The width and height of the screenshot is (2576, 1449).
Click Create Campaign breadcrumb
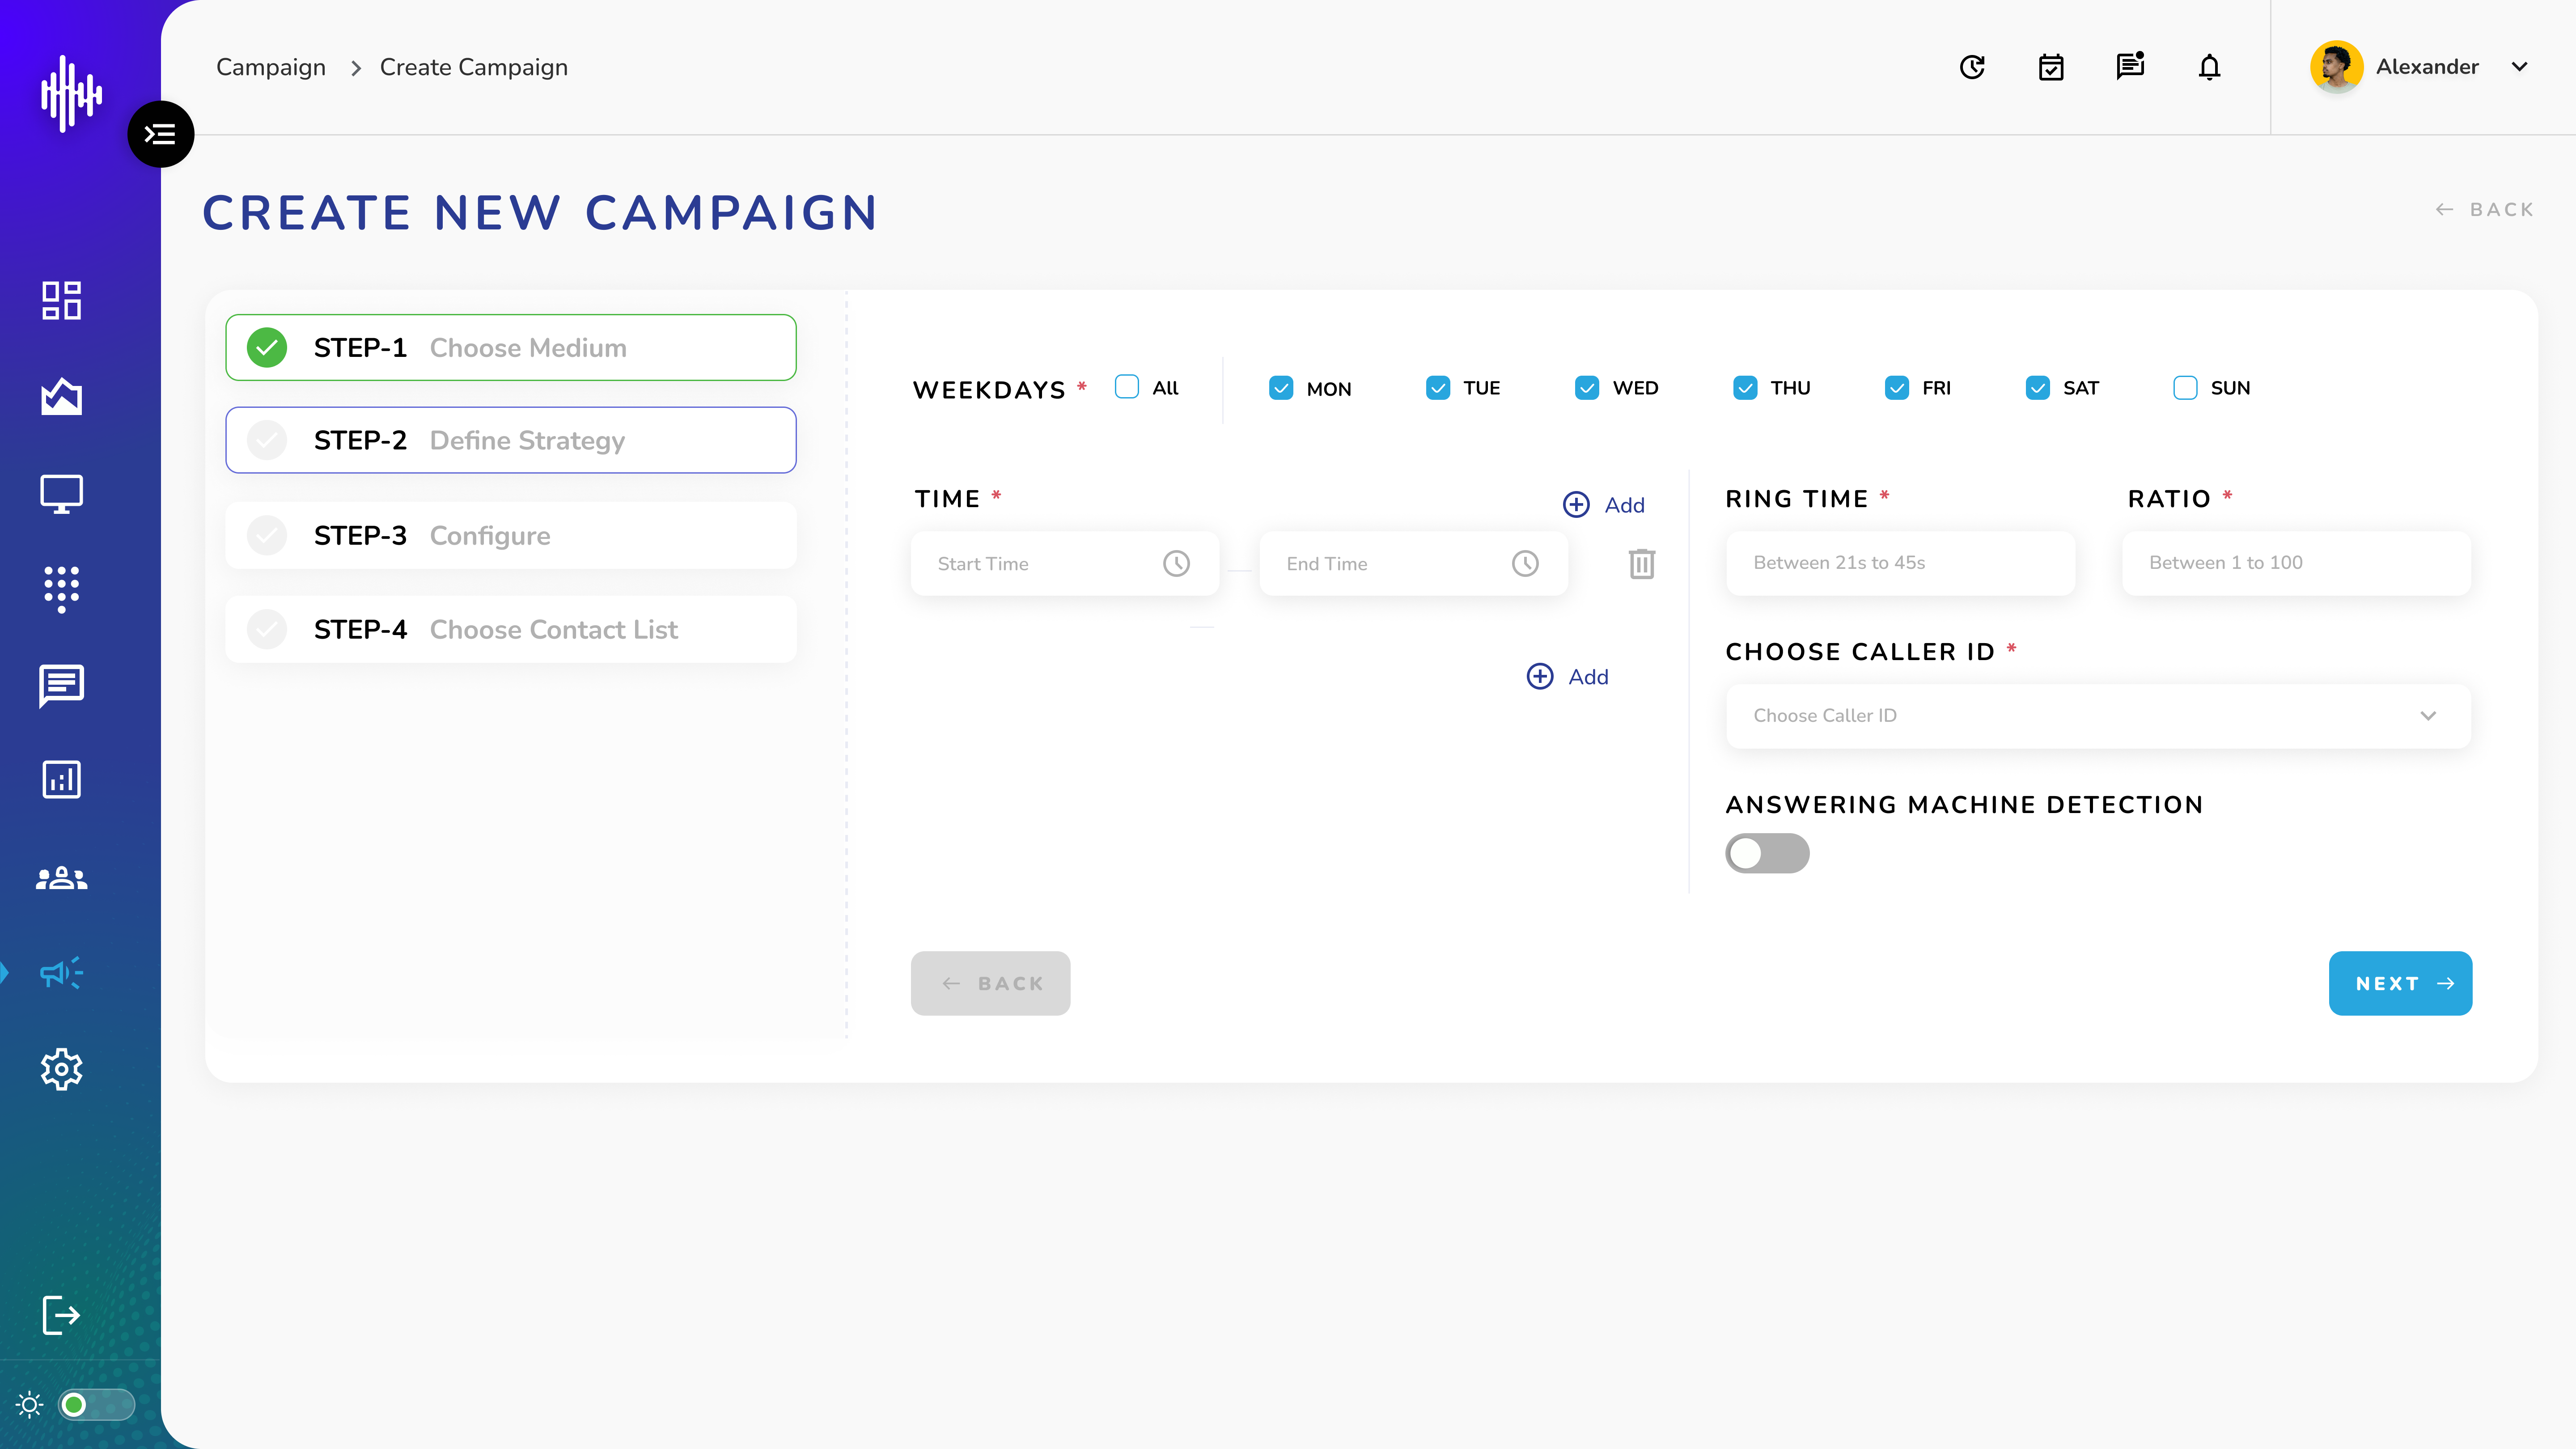pos(474,67)
